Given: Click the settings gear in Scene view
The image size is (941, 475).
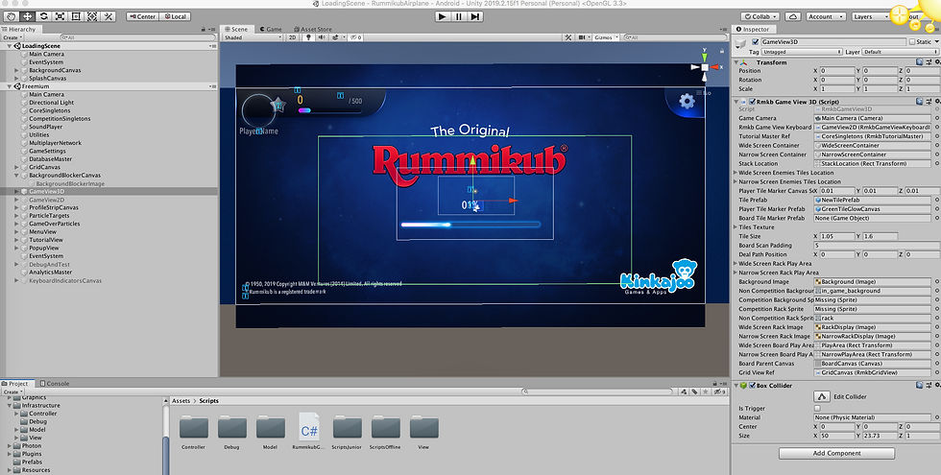Looking at the screenshot, I should click(x=687, y=101).
